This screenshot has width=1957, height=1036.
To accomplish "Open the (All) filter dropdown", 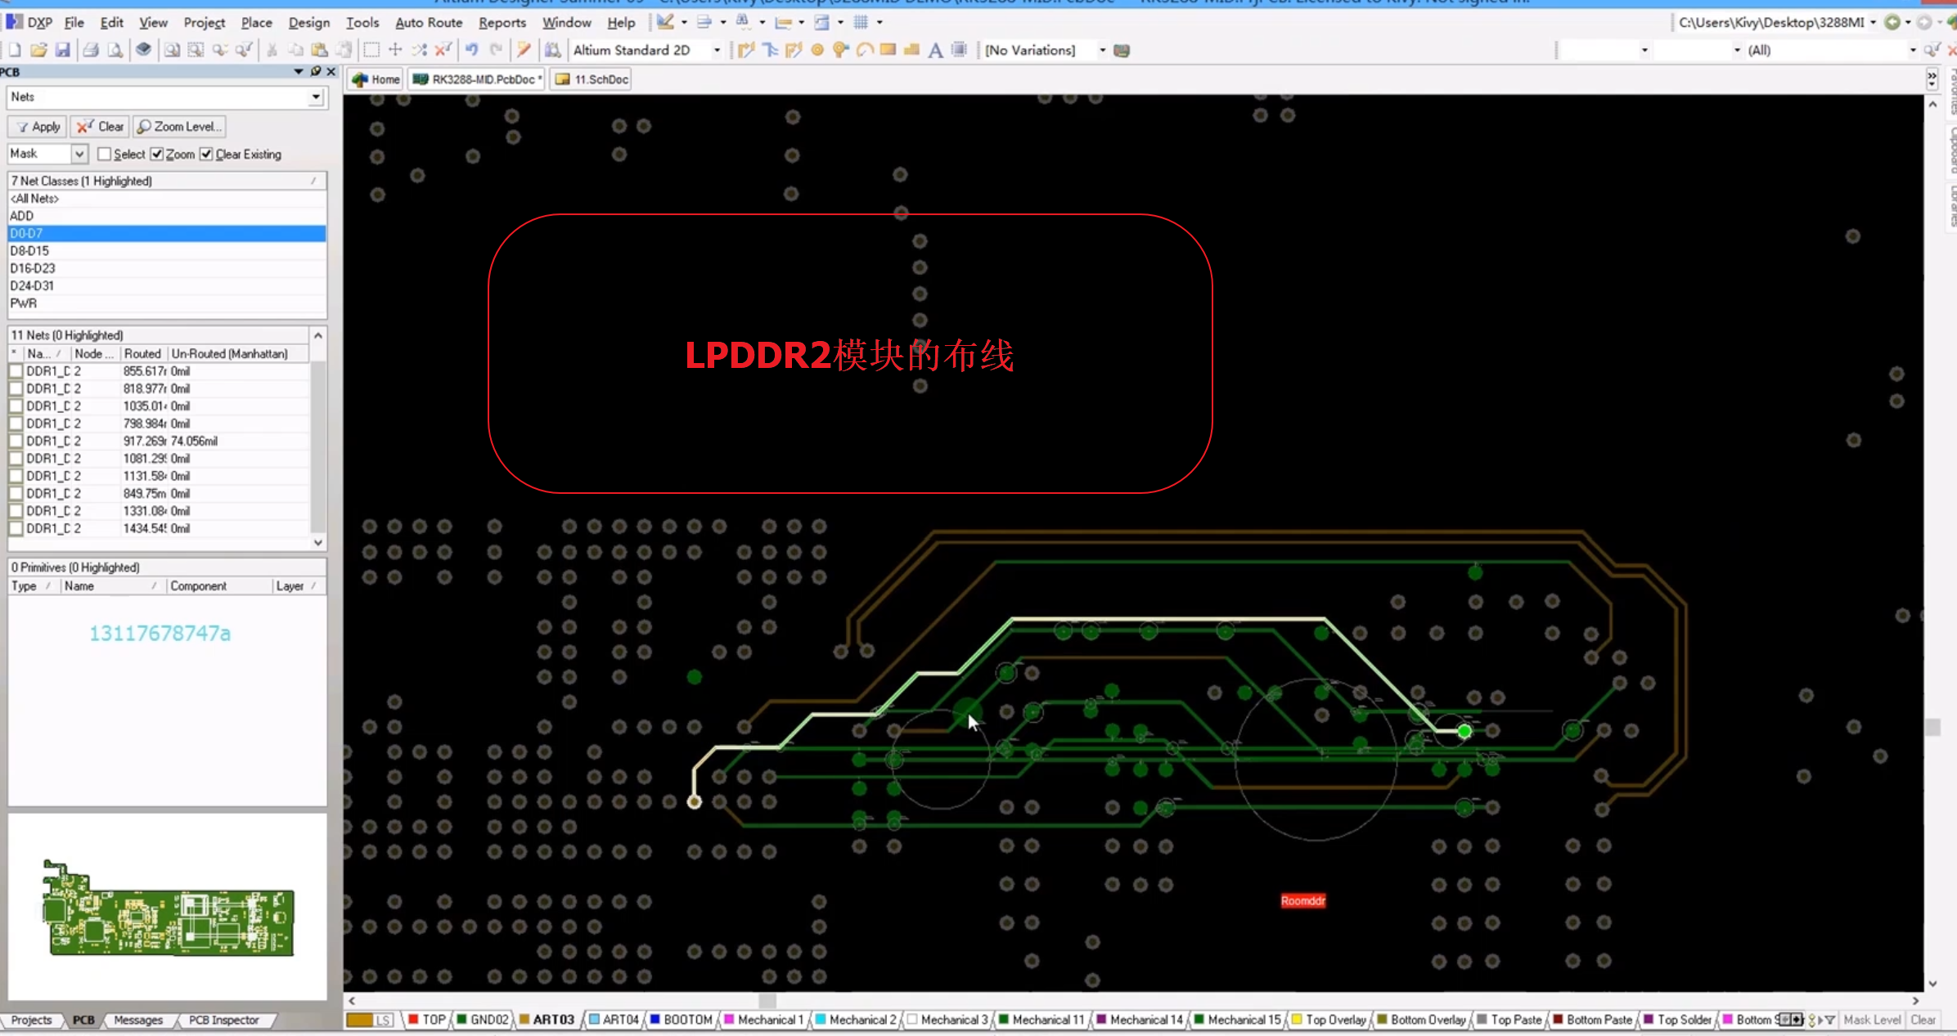I will pyautogui.click(x=1912, y=51).
